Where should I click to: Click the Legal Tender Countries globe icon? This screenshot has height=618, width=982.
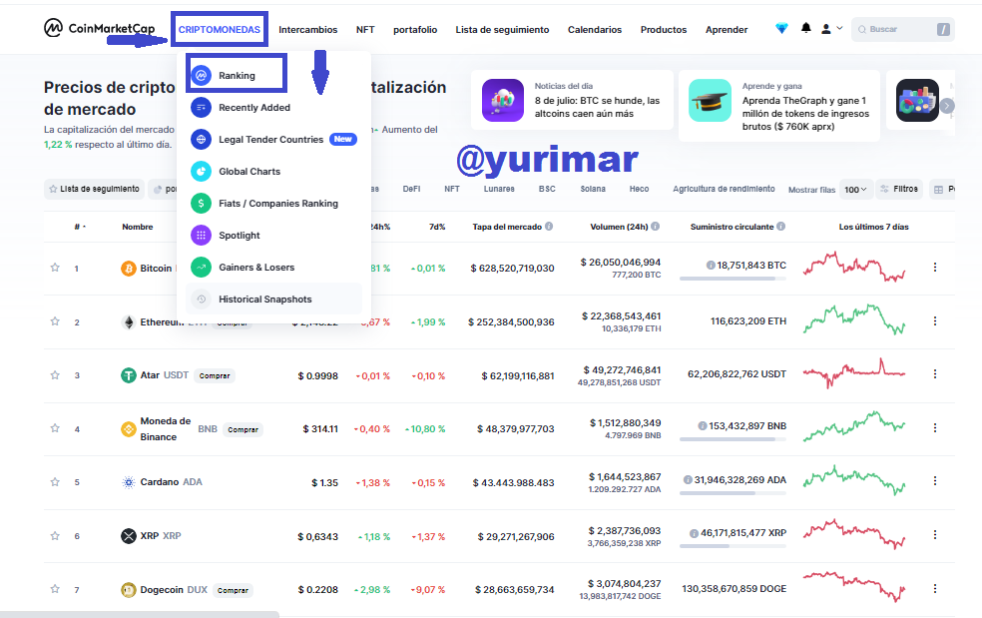point(201,139)
